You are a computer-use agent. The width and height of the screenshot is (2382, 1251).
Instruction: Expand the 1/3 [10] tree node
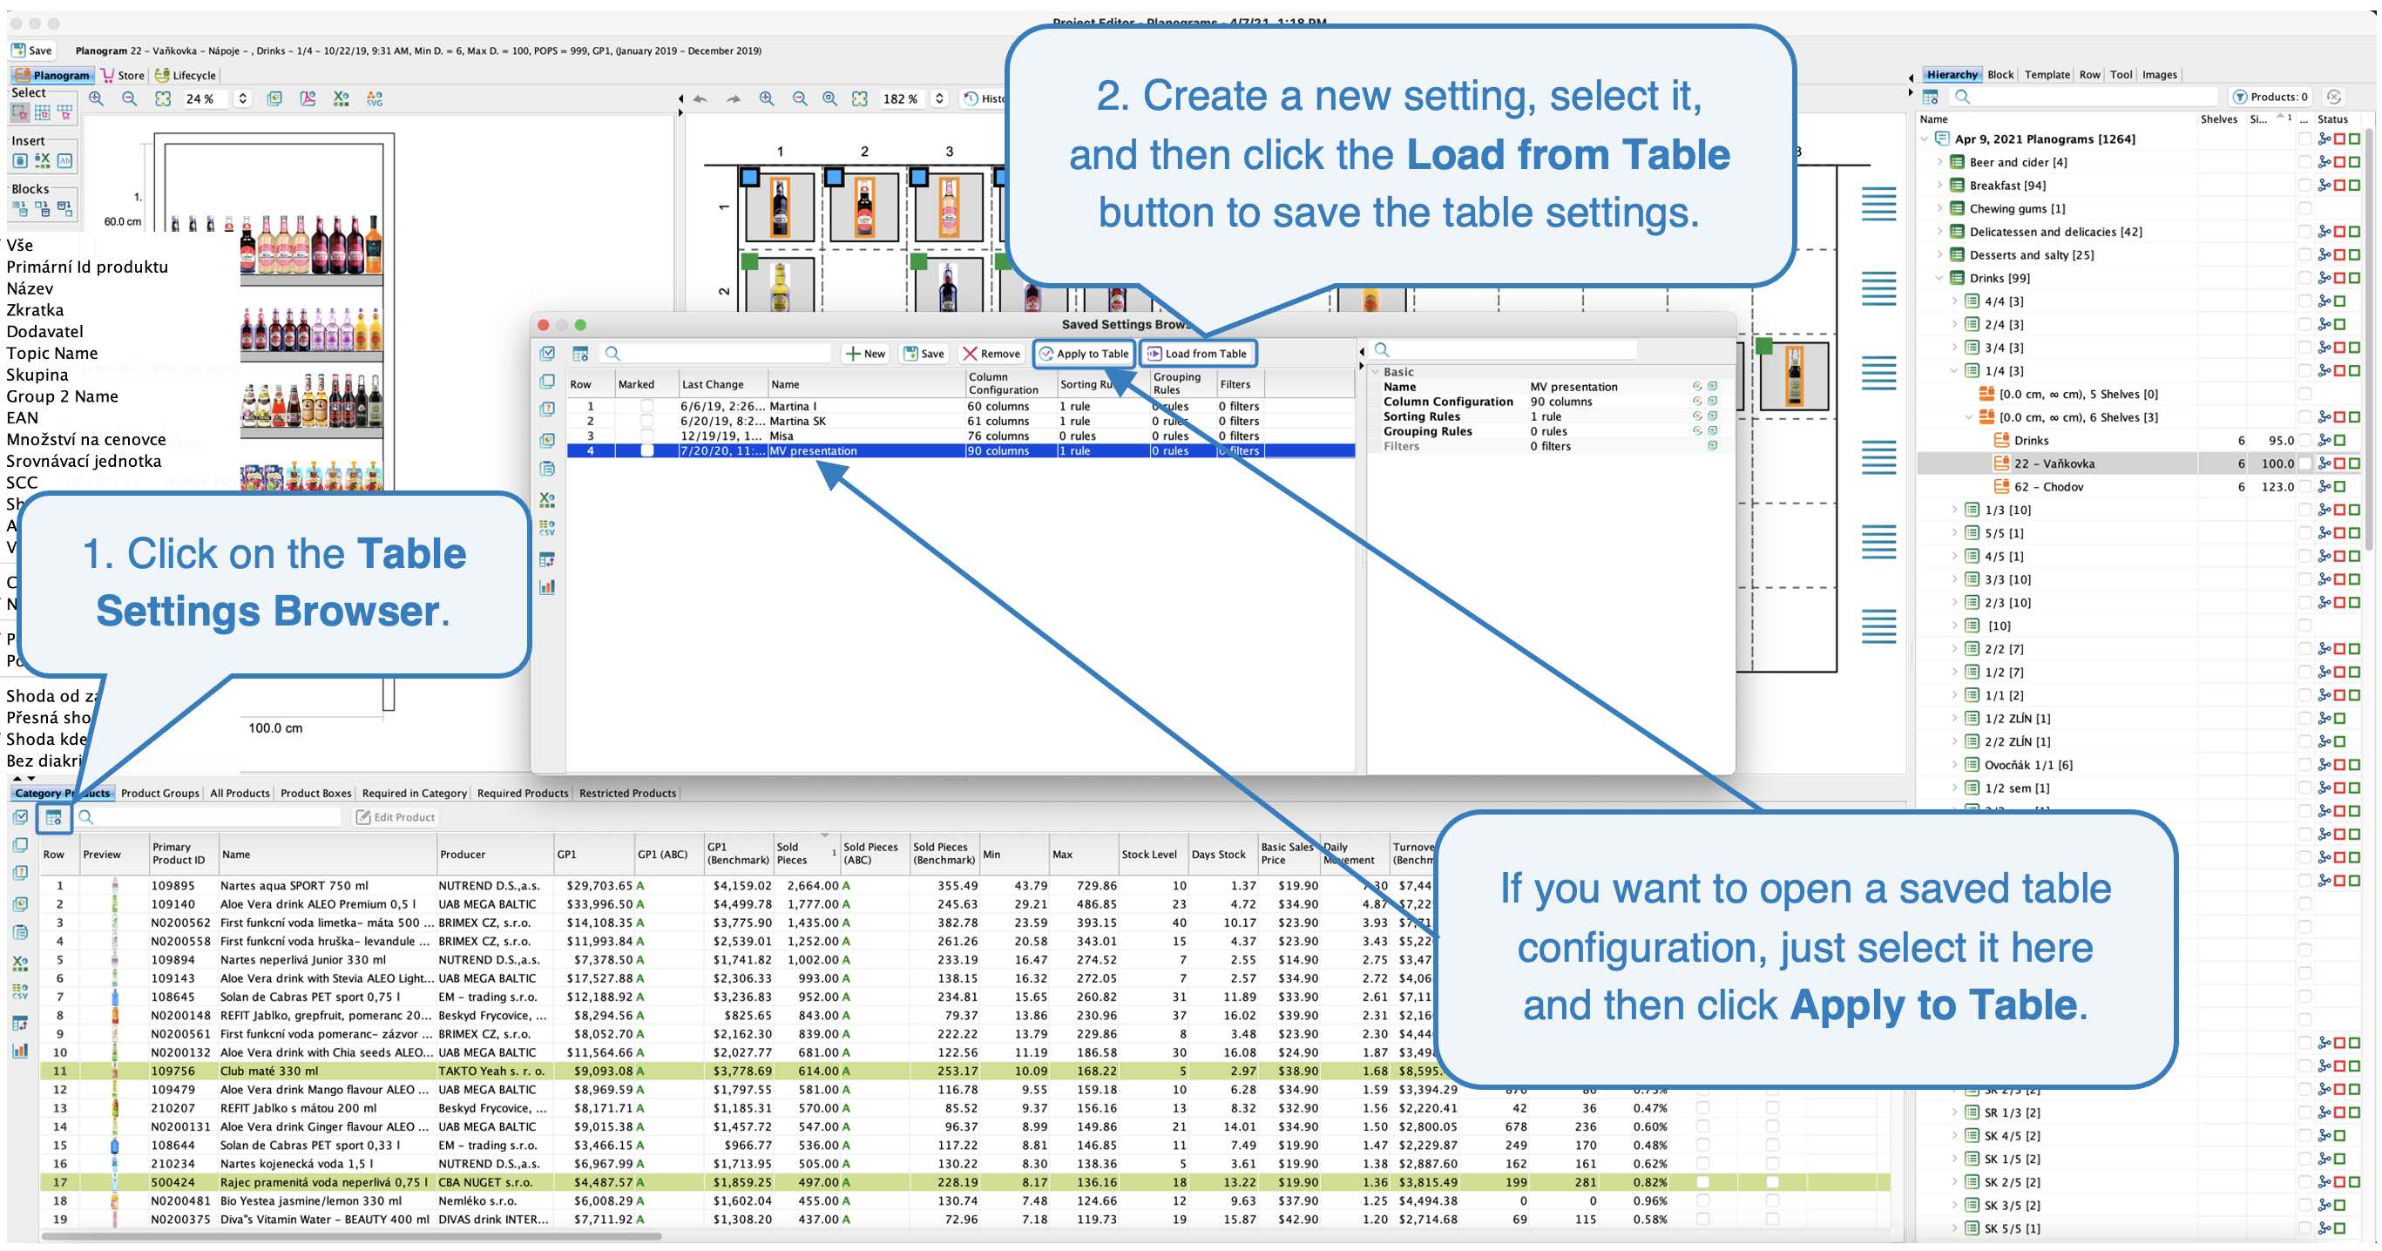tap(1955, 510)
